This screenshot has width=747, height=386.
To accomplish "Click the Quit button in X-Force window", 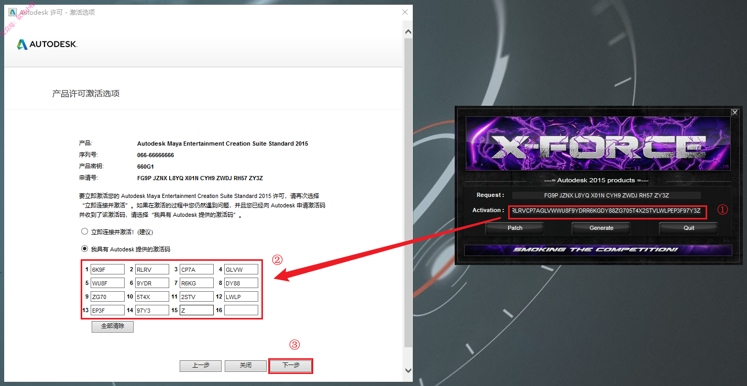I will pos(688,228).
